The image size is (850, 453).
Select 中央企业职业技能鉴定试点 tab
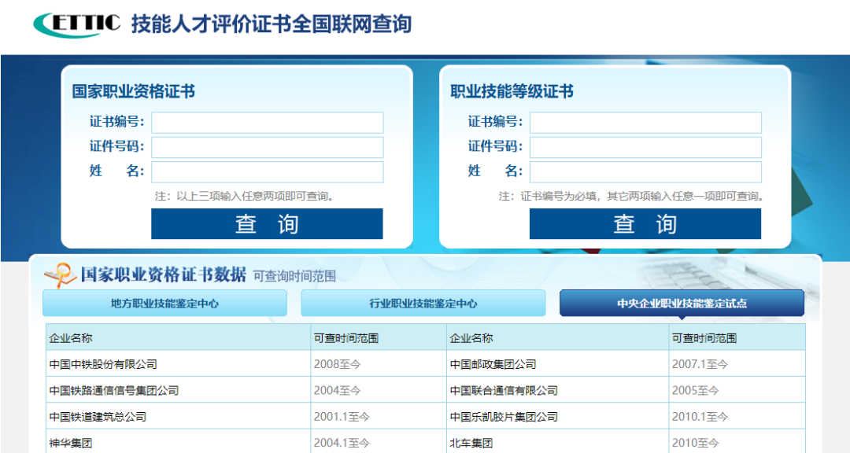click(682, 304)
